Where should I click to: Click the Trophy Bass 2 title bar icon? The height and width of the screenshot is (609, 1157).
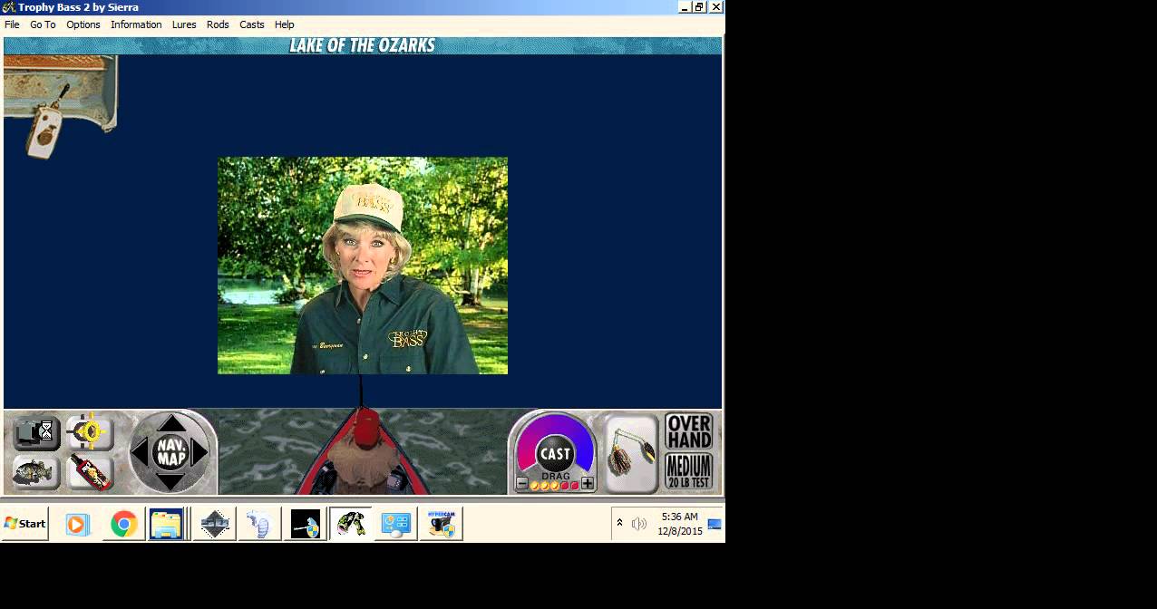[8, 7]
